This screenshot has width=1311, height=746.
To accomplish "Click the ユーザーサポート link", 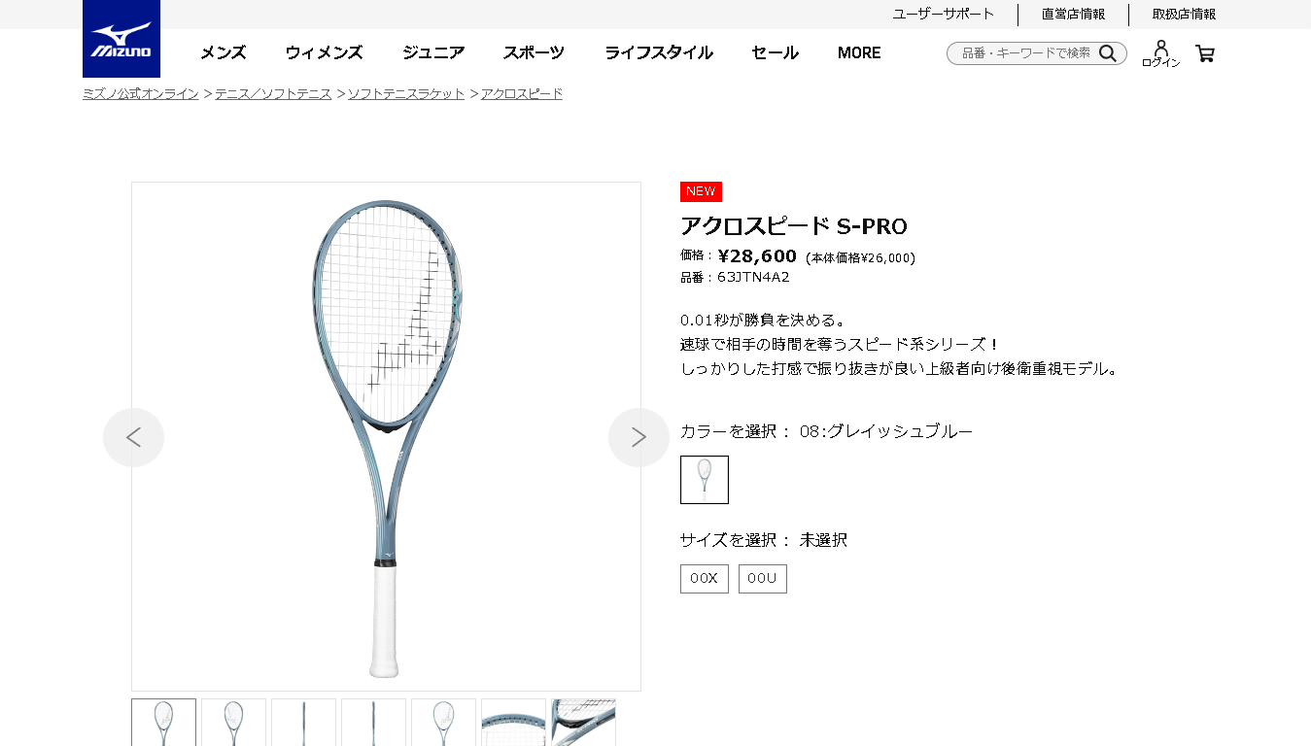I will coord(944,14).
